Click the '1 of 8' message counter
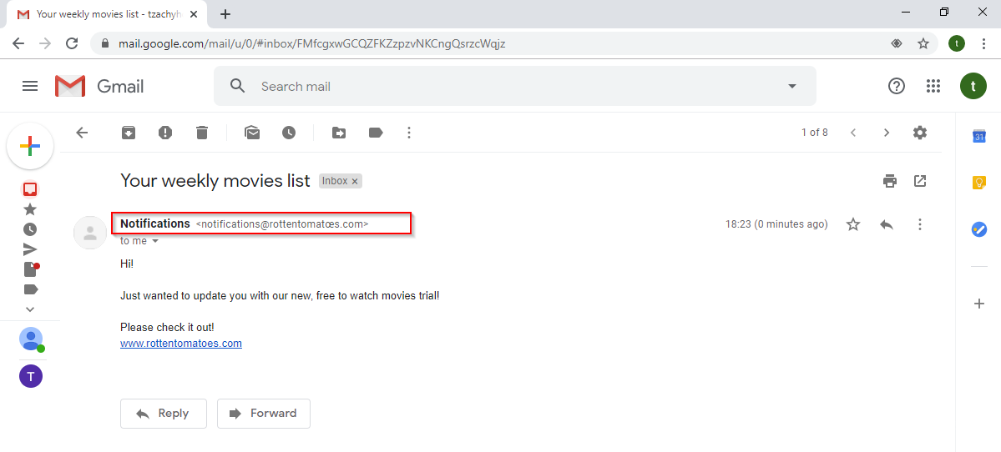 point(815,133)
